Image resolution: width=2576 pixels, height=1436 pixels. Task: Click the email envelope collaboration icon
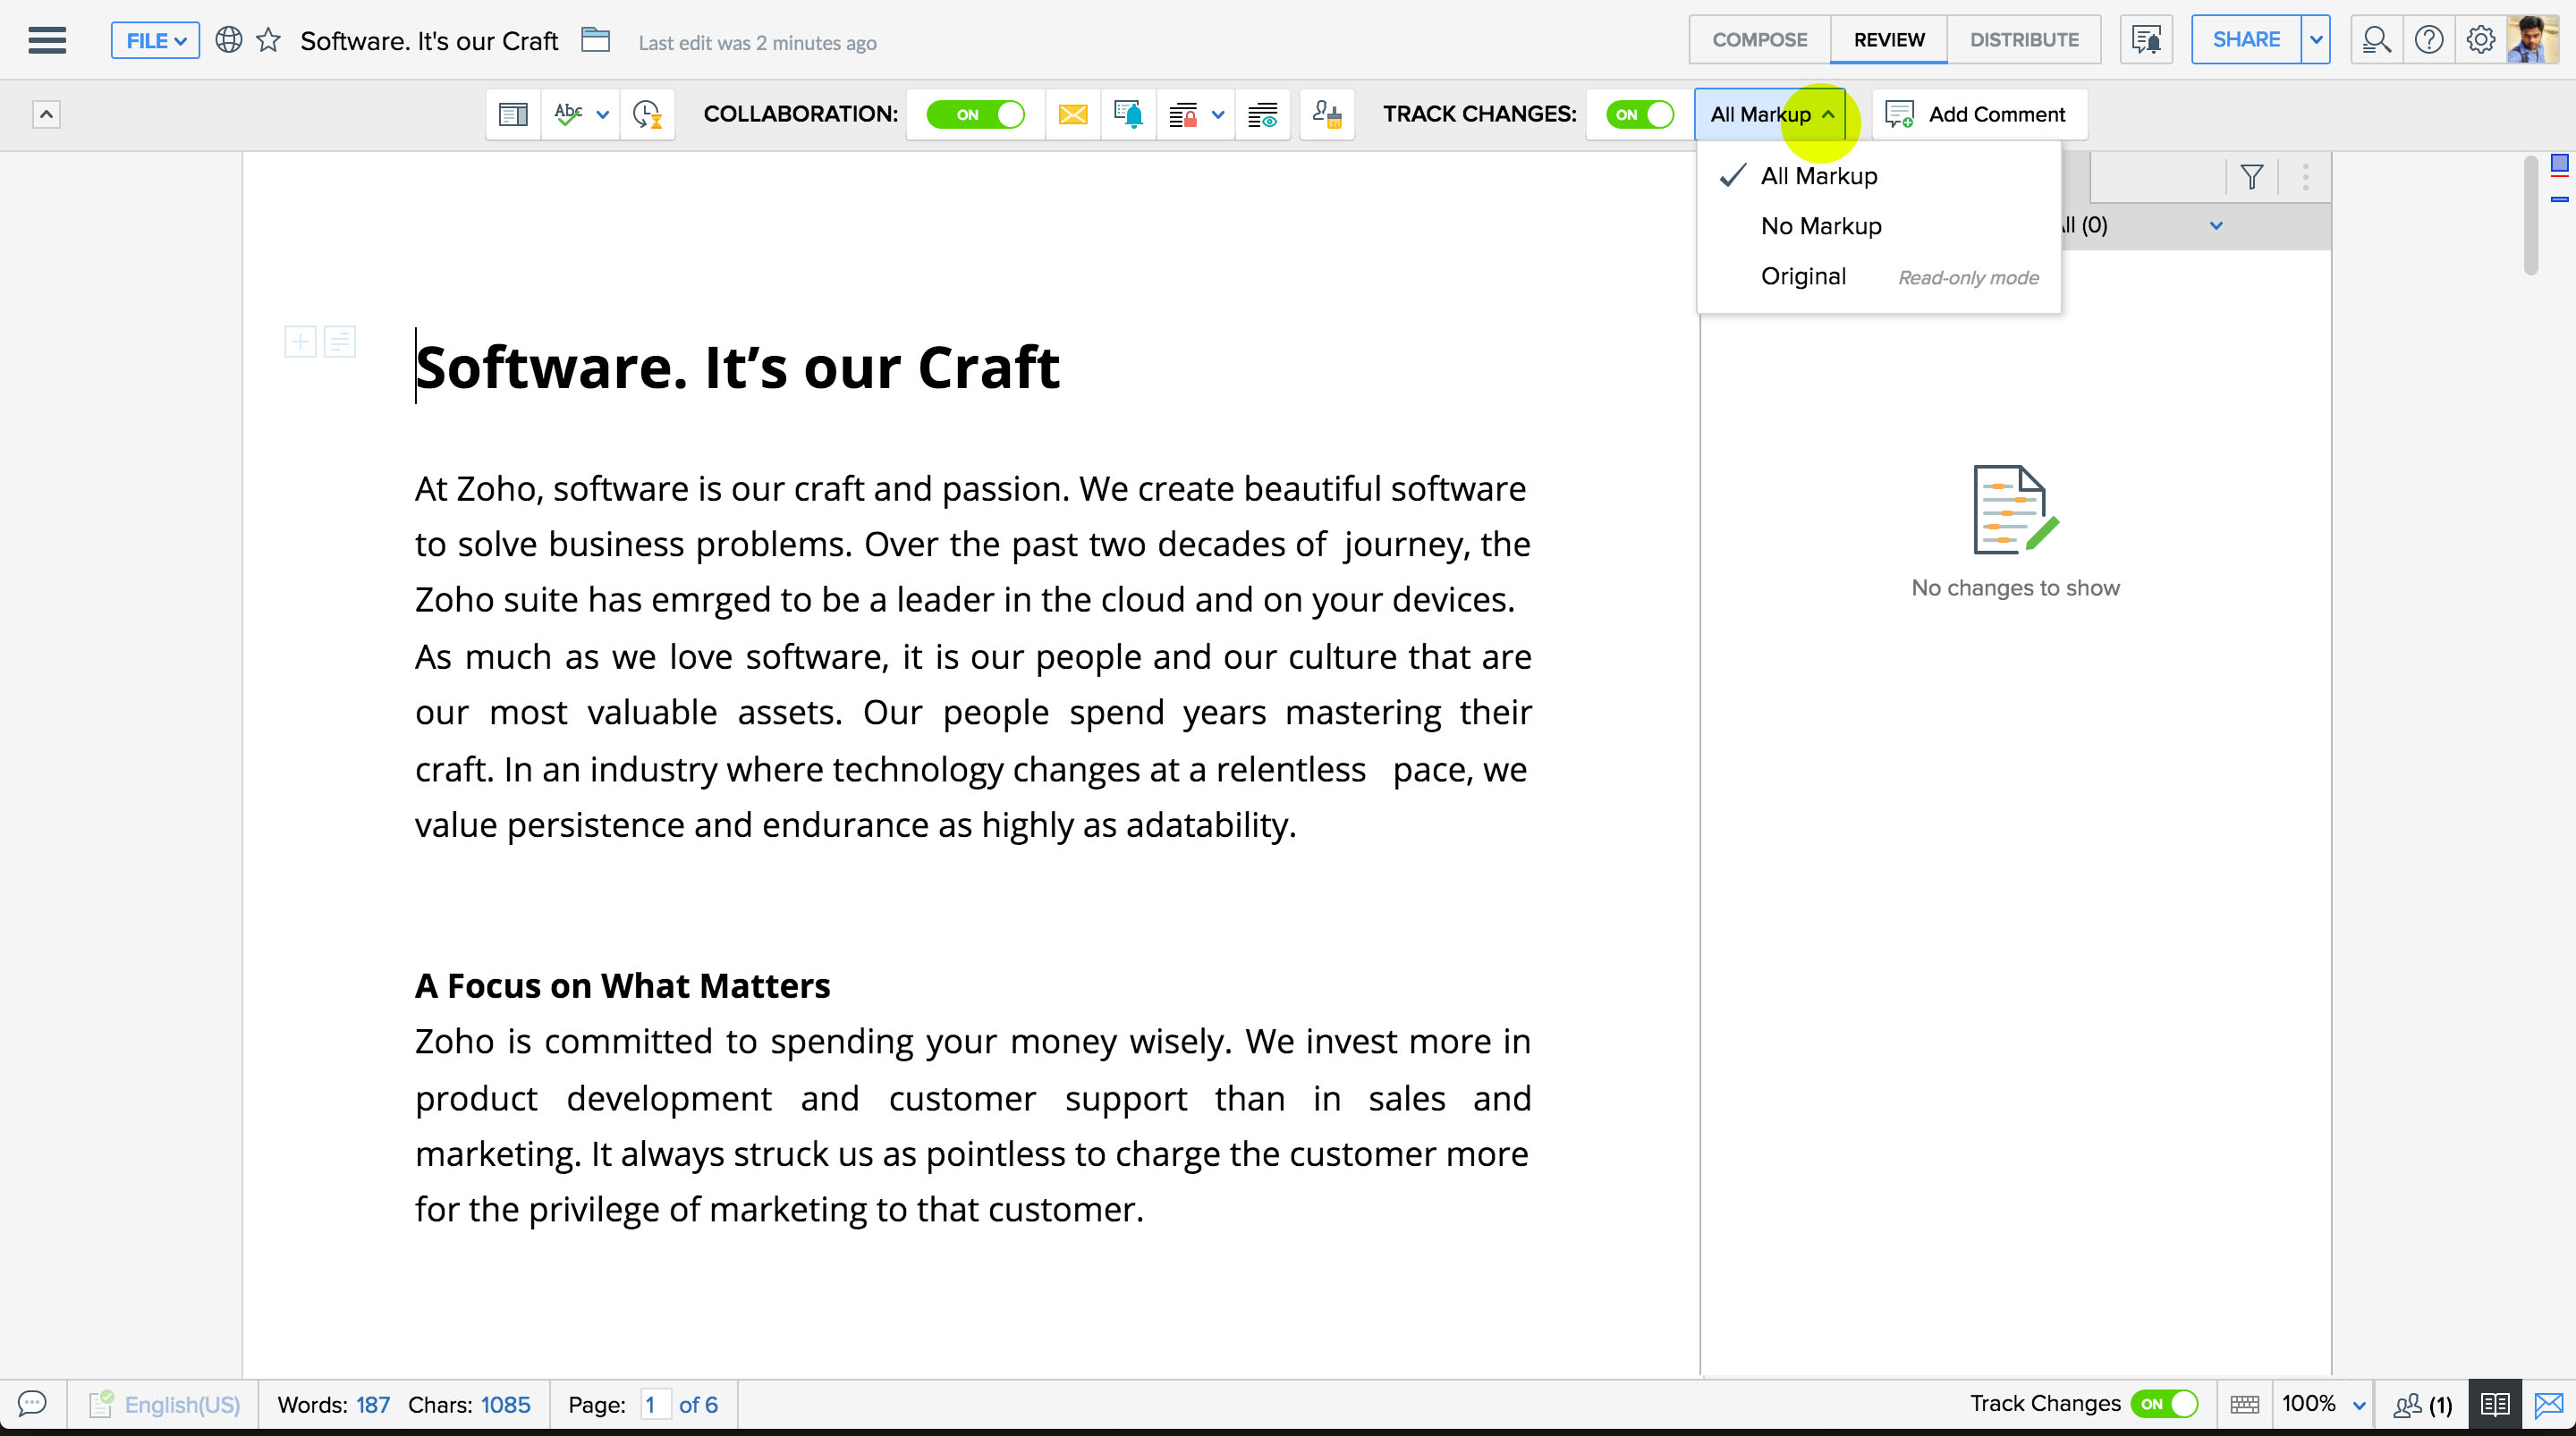coord(1072,114)
